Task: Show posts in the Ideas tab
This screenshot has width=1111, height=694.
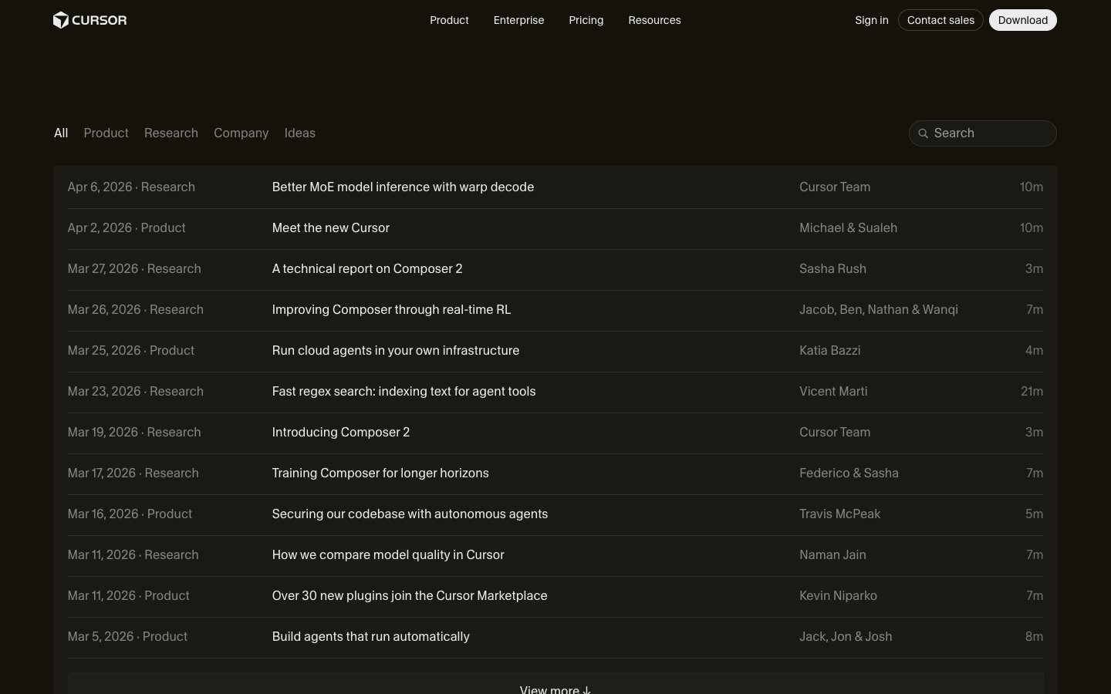Action: (x=299, y=133)
